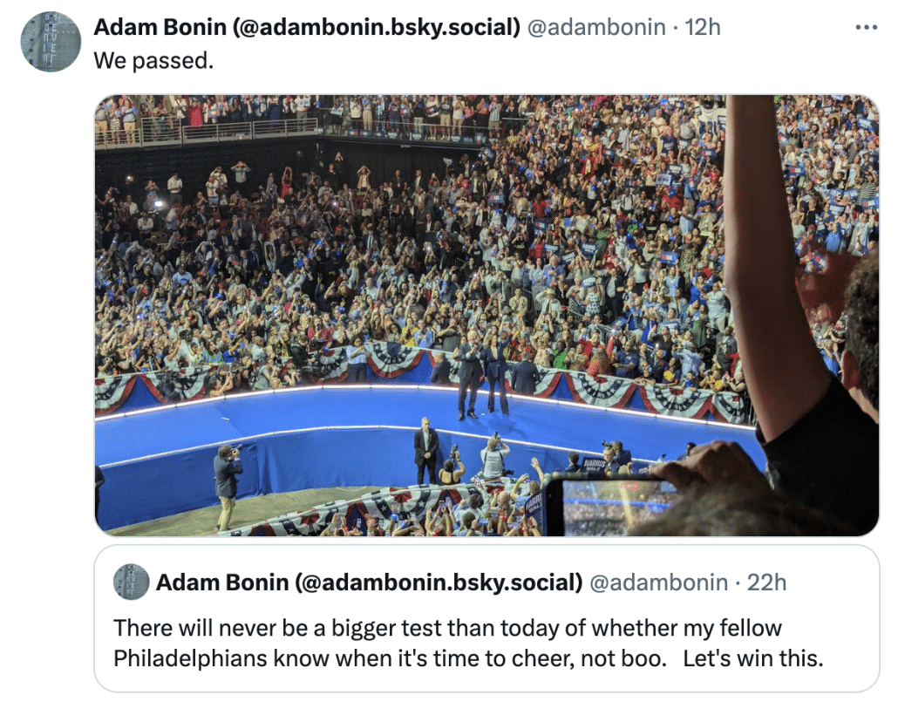
Task: Enlarge the rally crowd photo
Action: click(486, 315)
